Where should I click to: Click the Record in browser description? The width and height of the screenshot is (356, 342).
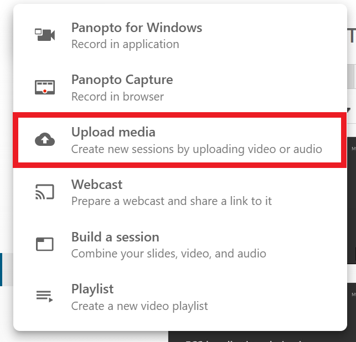(117, 97)
